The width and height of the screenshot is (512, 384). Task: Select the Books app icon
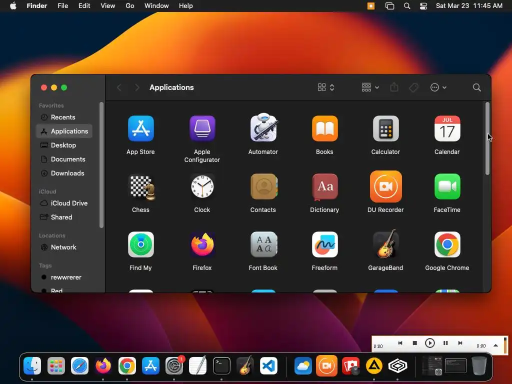(x=324, y=128)
